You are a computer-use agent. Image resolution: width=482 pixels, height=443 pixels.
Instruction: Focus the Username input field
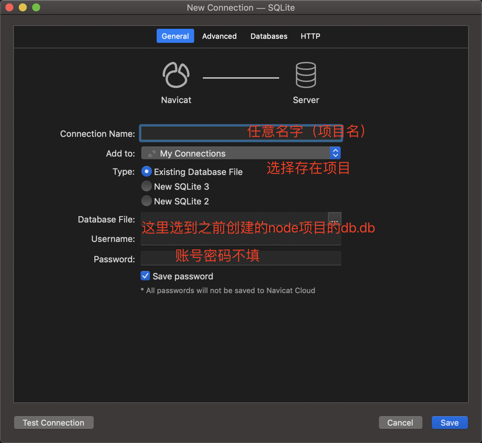click(x=241, y=238)
